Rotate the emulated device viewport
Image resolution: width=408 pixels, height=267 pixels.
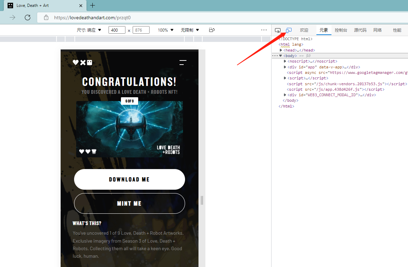212,30
